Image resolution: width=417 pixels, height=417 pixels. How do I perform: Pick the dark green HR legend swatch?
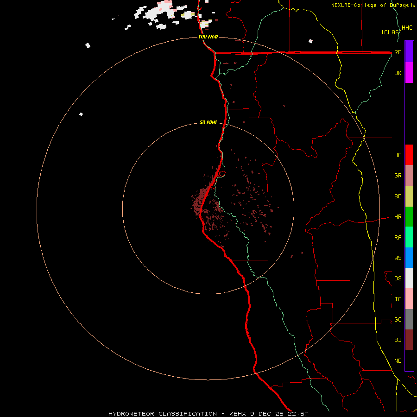(409, 217)
